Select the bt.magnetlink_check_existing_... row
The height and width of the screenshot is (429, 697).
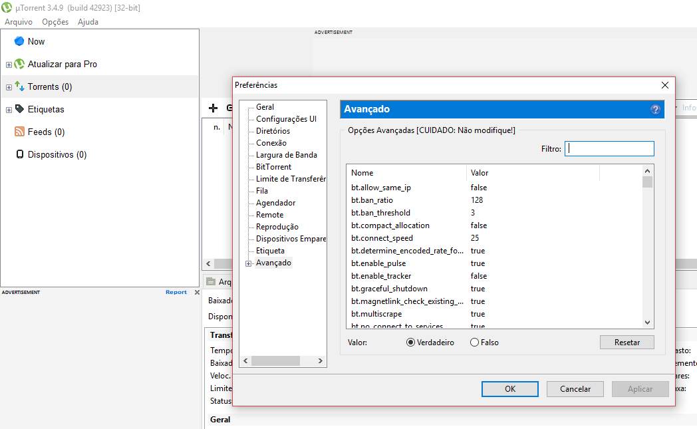[494, 301]
